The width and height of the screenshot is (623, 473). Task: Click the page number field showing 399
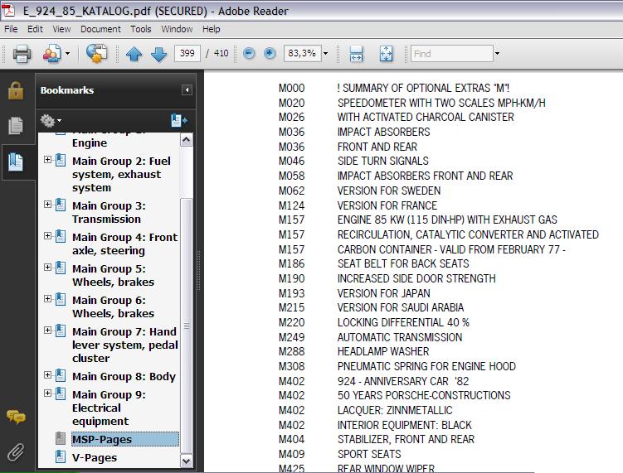(187, 53)
